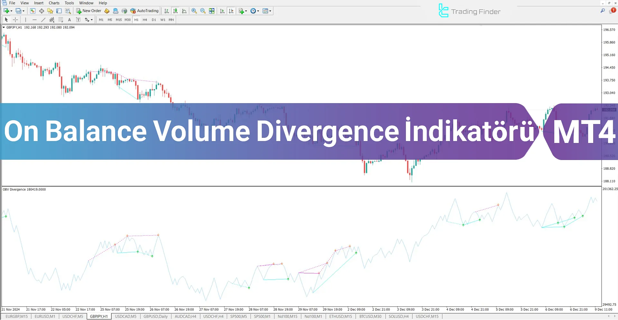
Task: Activate the Fibonacci Retracement tool
Action: (x=61, y=20)
